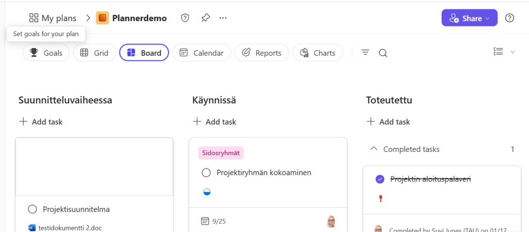Image resolution: width=529 pixels, height=232 pixels.
Task: Open the Projektin aloituspalaveri task
Action: tap(430, 179)
